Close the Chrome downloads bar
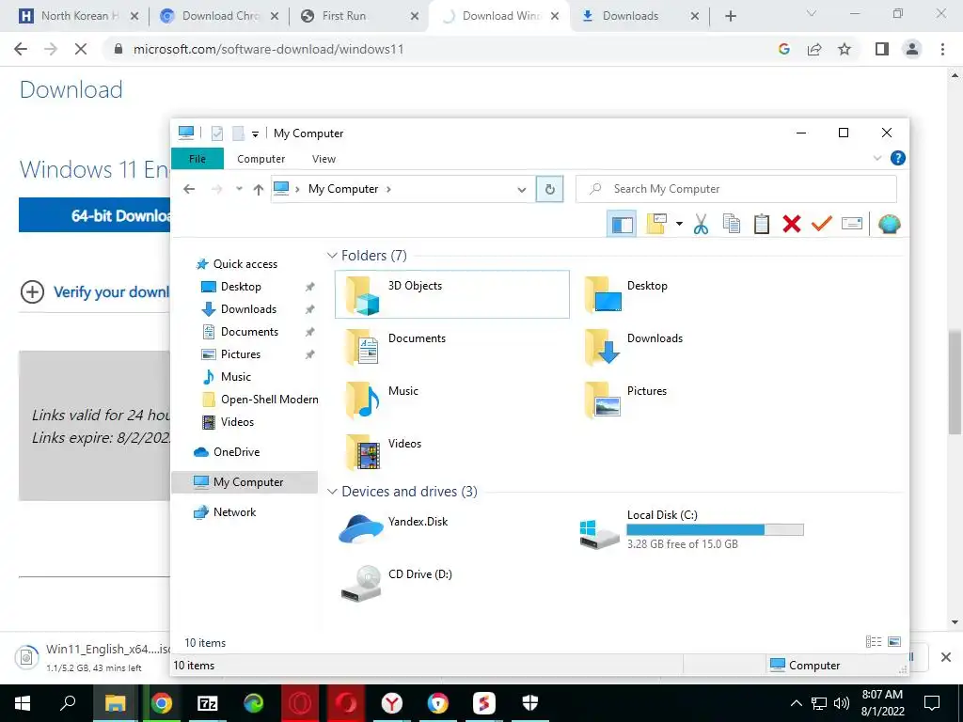 (x=946, y=657)
